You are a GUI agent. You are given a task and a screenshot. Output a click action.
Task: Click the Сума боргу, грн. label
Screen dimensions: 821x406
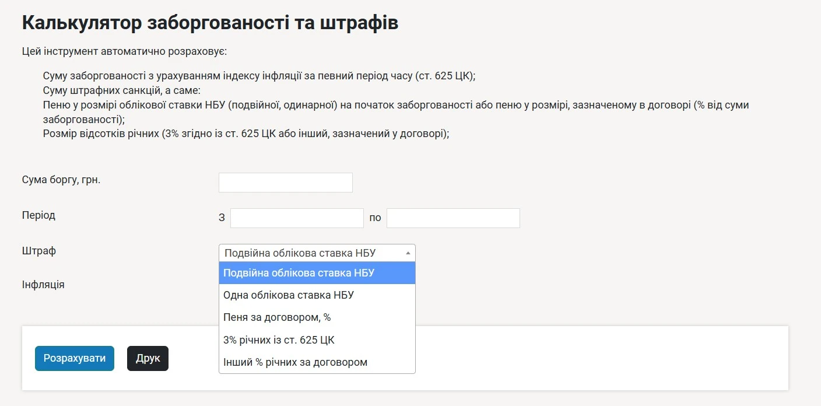[x=61, y=180]
